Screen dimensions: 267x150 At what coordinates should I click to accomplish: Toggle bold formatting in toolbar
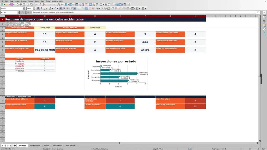(x=38, y=8)
